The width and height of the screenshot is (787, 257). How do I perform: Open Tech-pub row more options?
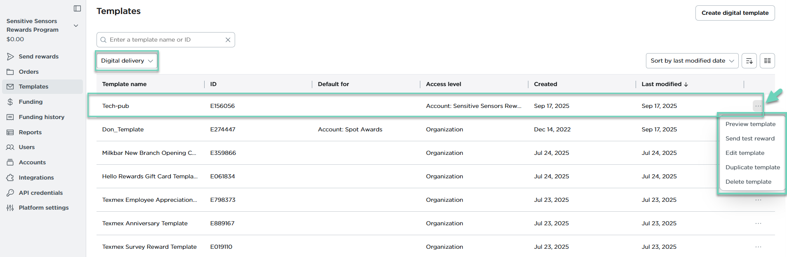pyautogui.click(x=758, y=106)
